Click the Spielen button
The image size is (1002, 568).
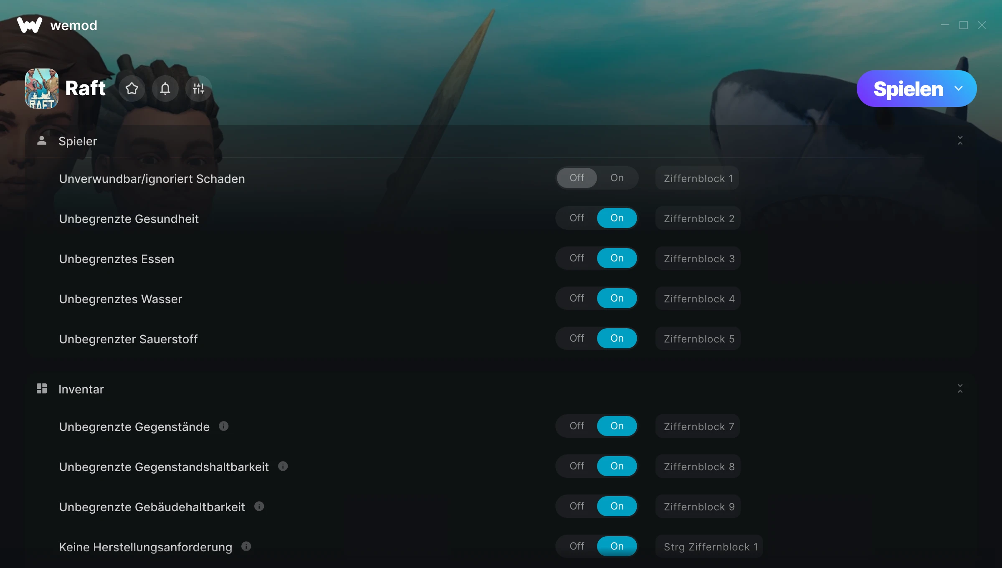click(x=908, y=89)
